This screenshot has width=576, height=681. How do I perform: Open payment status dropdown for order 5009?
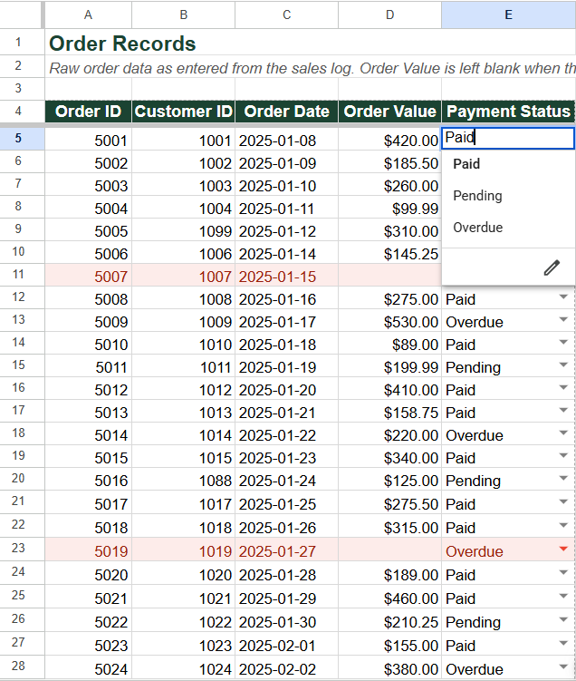coord(563,320)
